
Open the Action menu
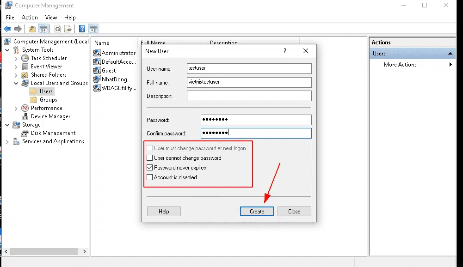pos(30,17)
